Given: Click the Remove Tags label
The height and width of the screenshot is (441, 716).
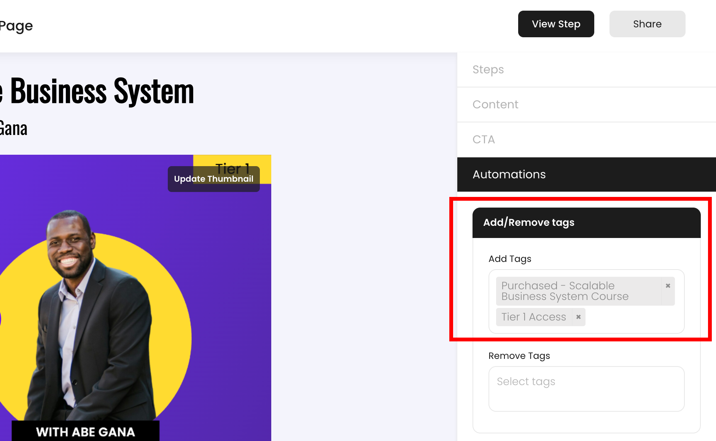Looking at the screenshot, I should (519, 356).
